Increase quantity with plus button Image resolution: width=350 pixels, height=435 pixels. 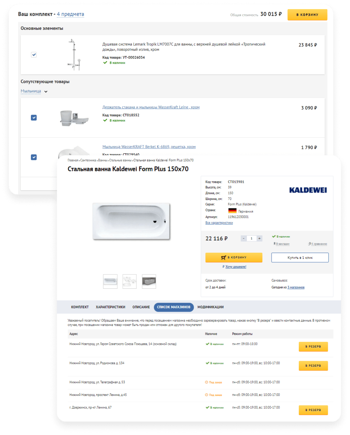259,238
